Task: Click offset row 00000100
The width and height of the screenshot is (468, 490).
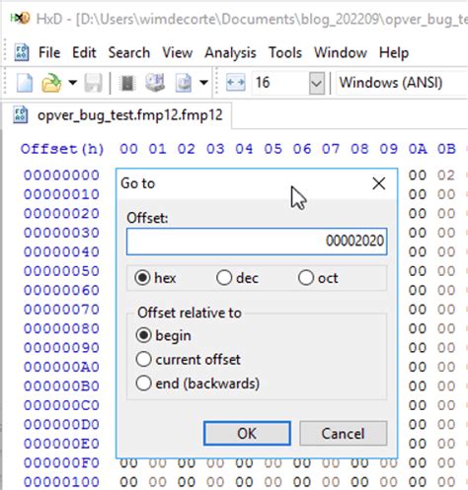Action: click(x=61, y=482)
